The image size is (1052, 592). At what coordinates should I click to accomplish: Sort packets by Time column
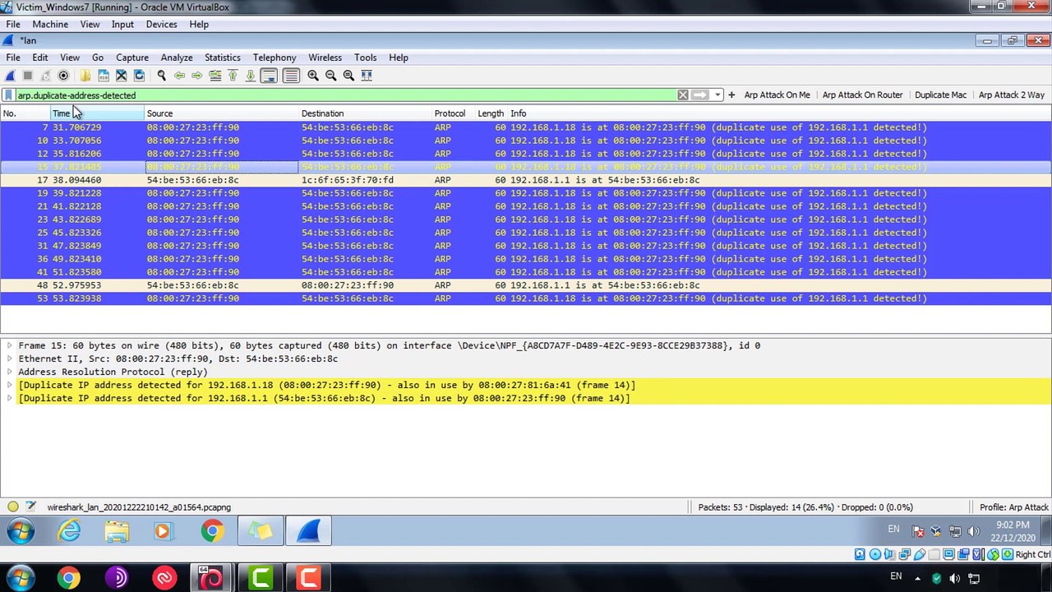point(97,113)
